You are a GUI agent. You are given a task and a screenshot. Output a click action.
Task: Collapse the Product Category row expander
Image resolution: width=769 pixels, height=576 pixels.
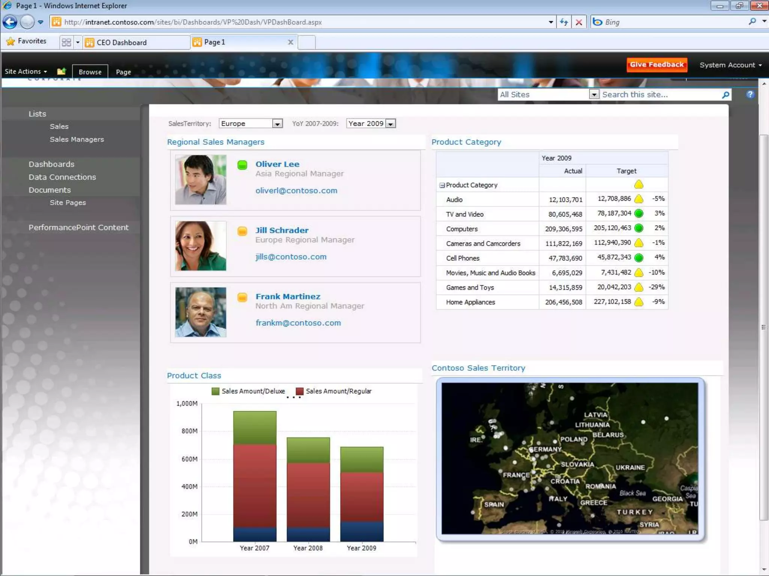click(442, 185)
